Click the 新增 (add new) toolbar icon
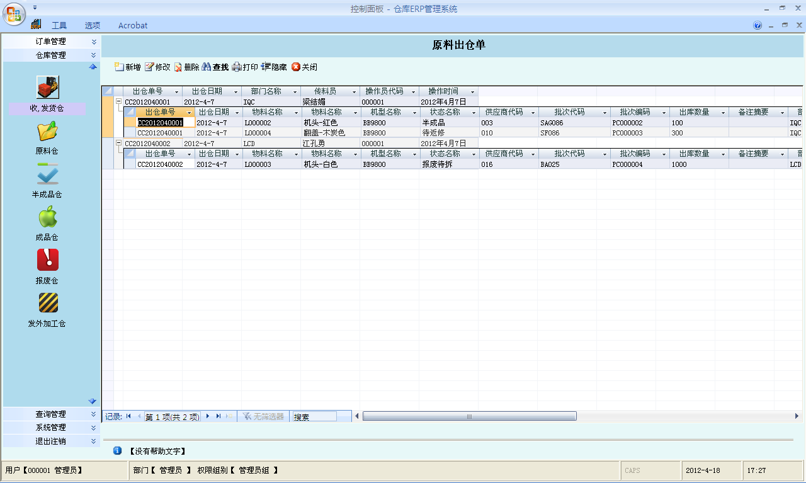This screenshot has width=806, height=483. 119,67
